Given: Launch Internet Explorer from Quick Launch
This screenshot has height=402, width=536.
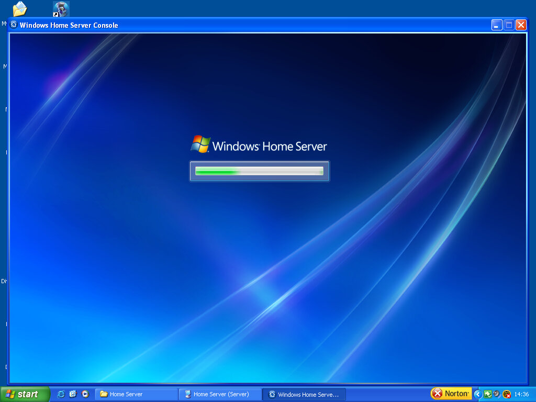Looking at the screenshot, I should pos(61,394).
